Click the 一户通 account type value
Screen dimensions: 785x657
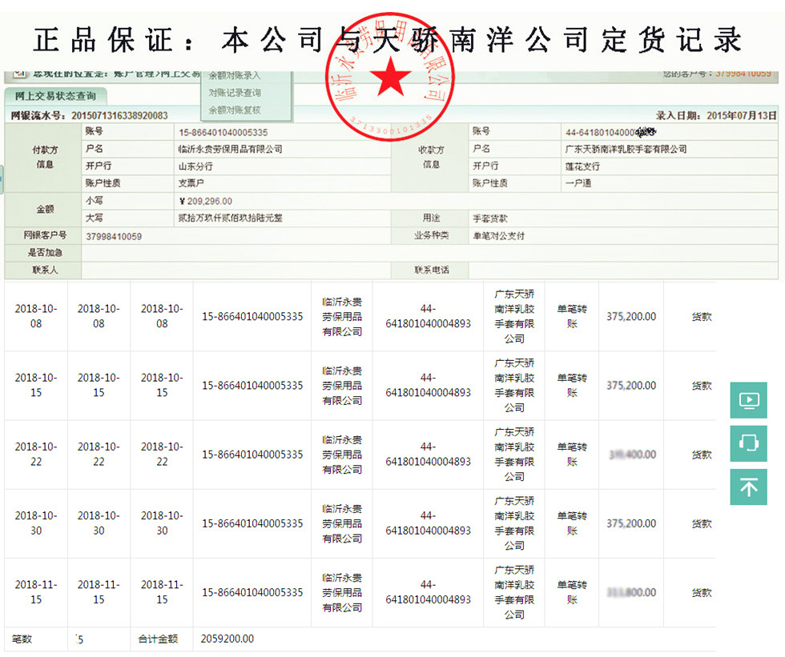coord(578,183)
